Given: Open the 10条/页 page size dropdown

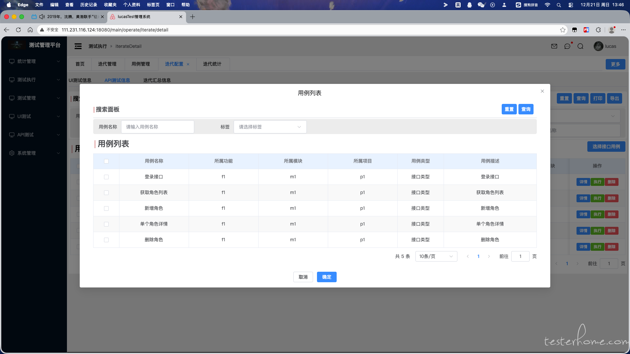Looking at the screenshot, I should coord(436,256).
